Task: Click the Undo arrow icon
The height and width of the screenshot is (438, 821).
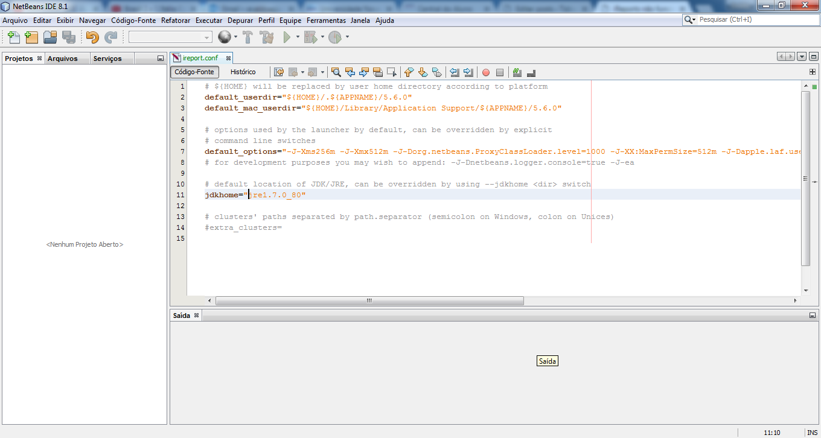Action: point(92,37)
